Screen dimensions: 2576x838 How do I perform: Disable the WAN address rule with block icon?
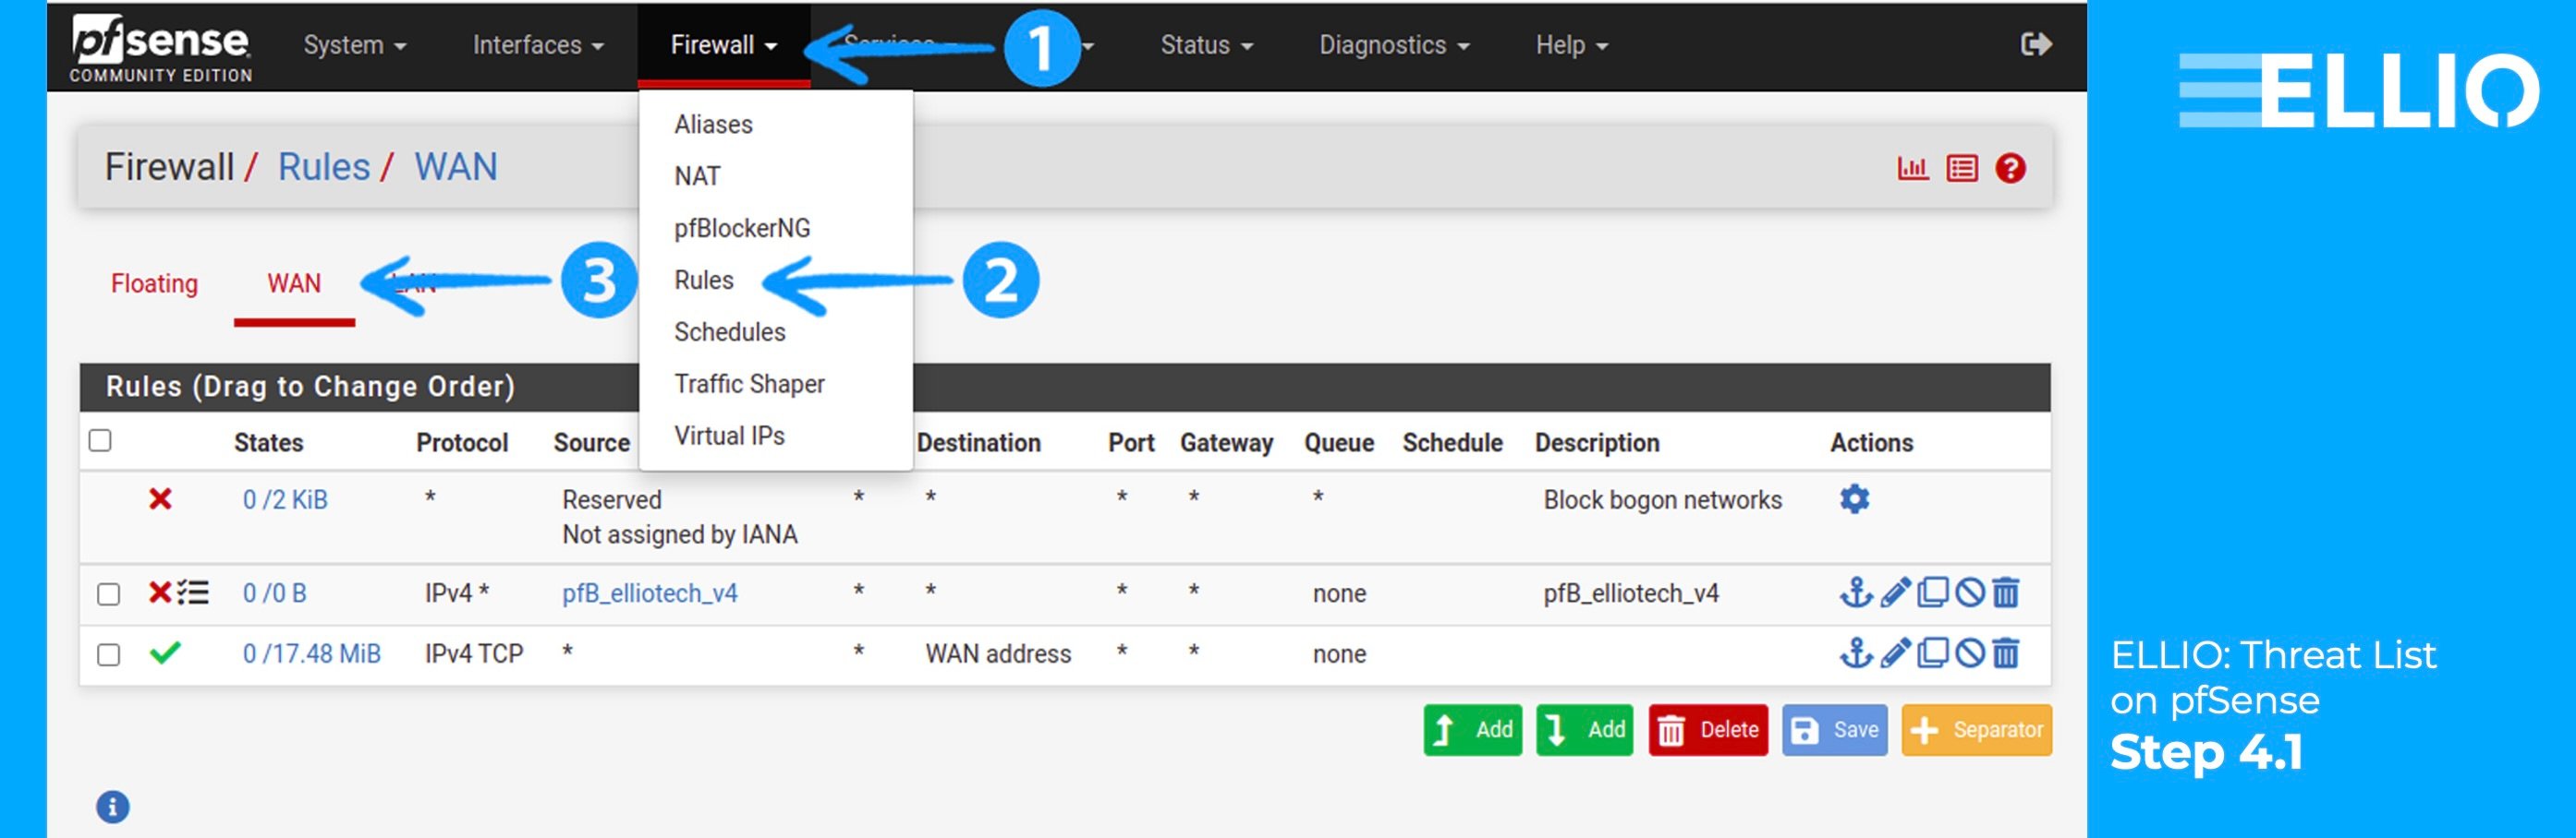1968,653
